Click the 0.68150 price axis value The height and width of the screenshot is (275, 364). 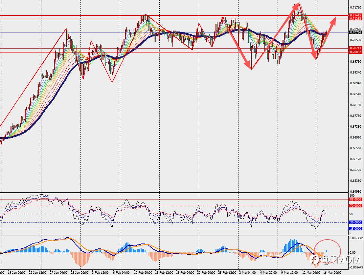(x=355, y=105)
